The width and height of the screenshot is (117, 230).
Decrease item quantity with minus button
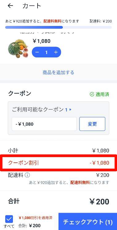point(37,52)
